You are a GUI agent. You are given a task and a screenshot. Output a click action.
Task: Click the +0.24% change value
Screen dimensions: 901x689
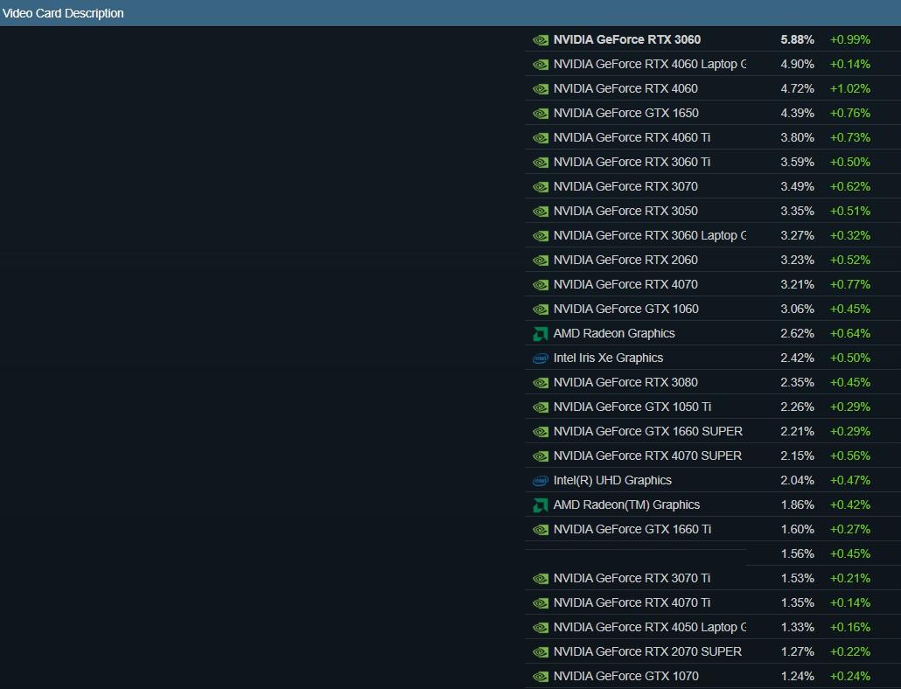(x=850, y=676)
